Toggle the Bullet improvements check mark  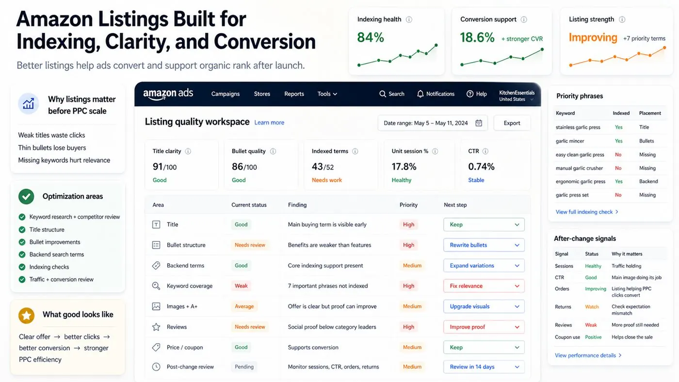[22, 242]
